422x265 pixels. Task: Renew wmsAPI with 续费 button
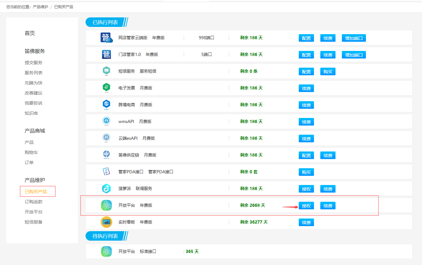click(x=306, y=122)
